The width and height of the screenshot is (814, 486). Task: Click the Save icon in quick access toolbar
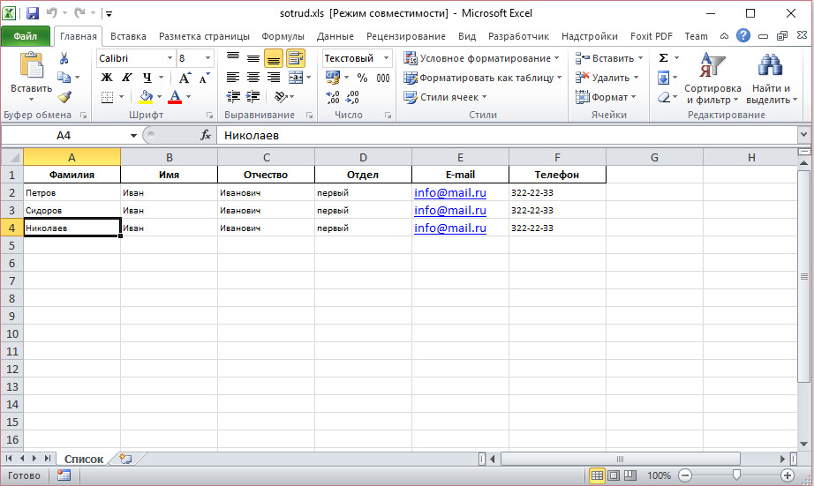click(33, 13)
